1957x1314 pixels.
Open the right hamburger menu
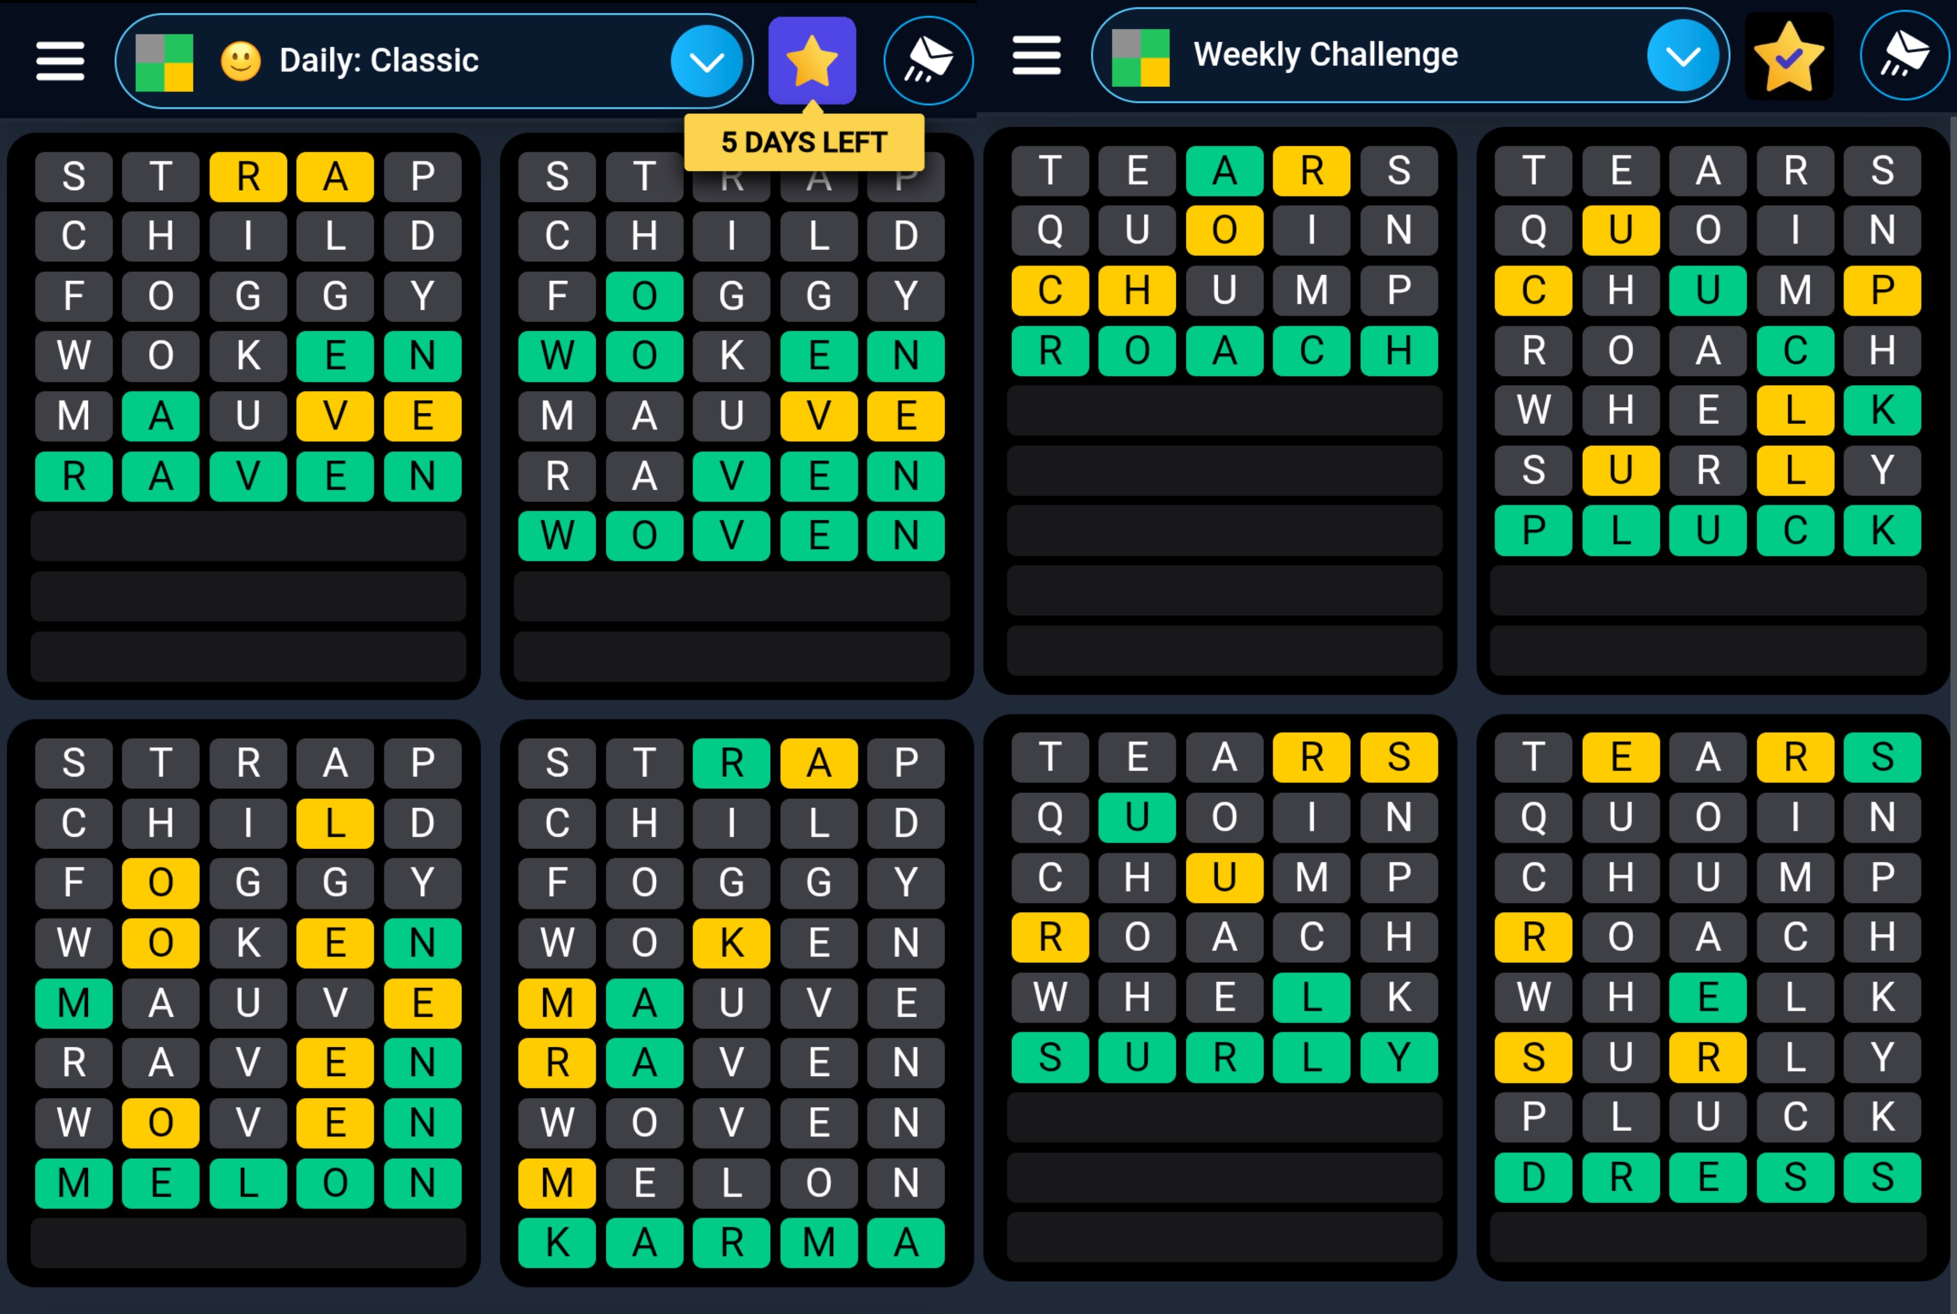pos(1036,55)
